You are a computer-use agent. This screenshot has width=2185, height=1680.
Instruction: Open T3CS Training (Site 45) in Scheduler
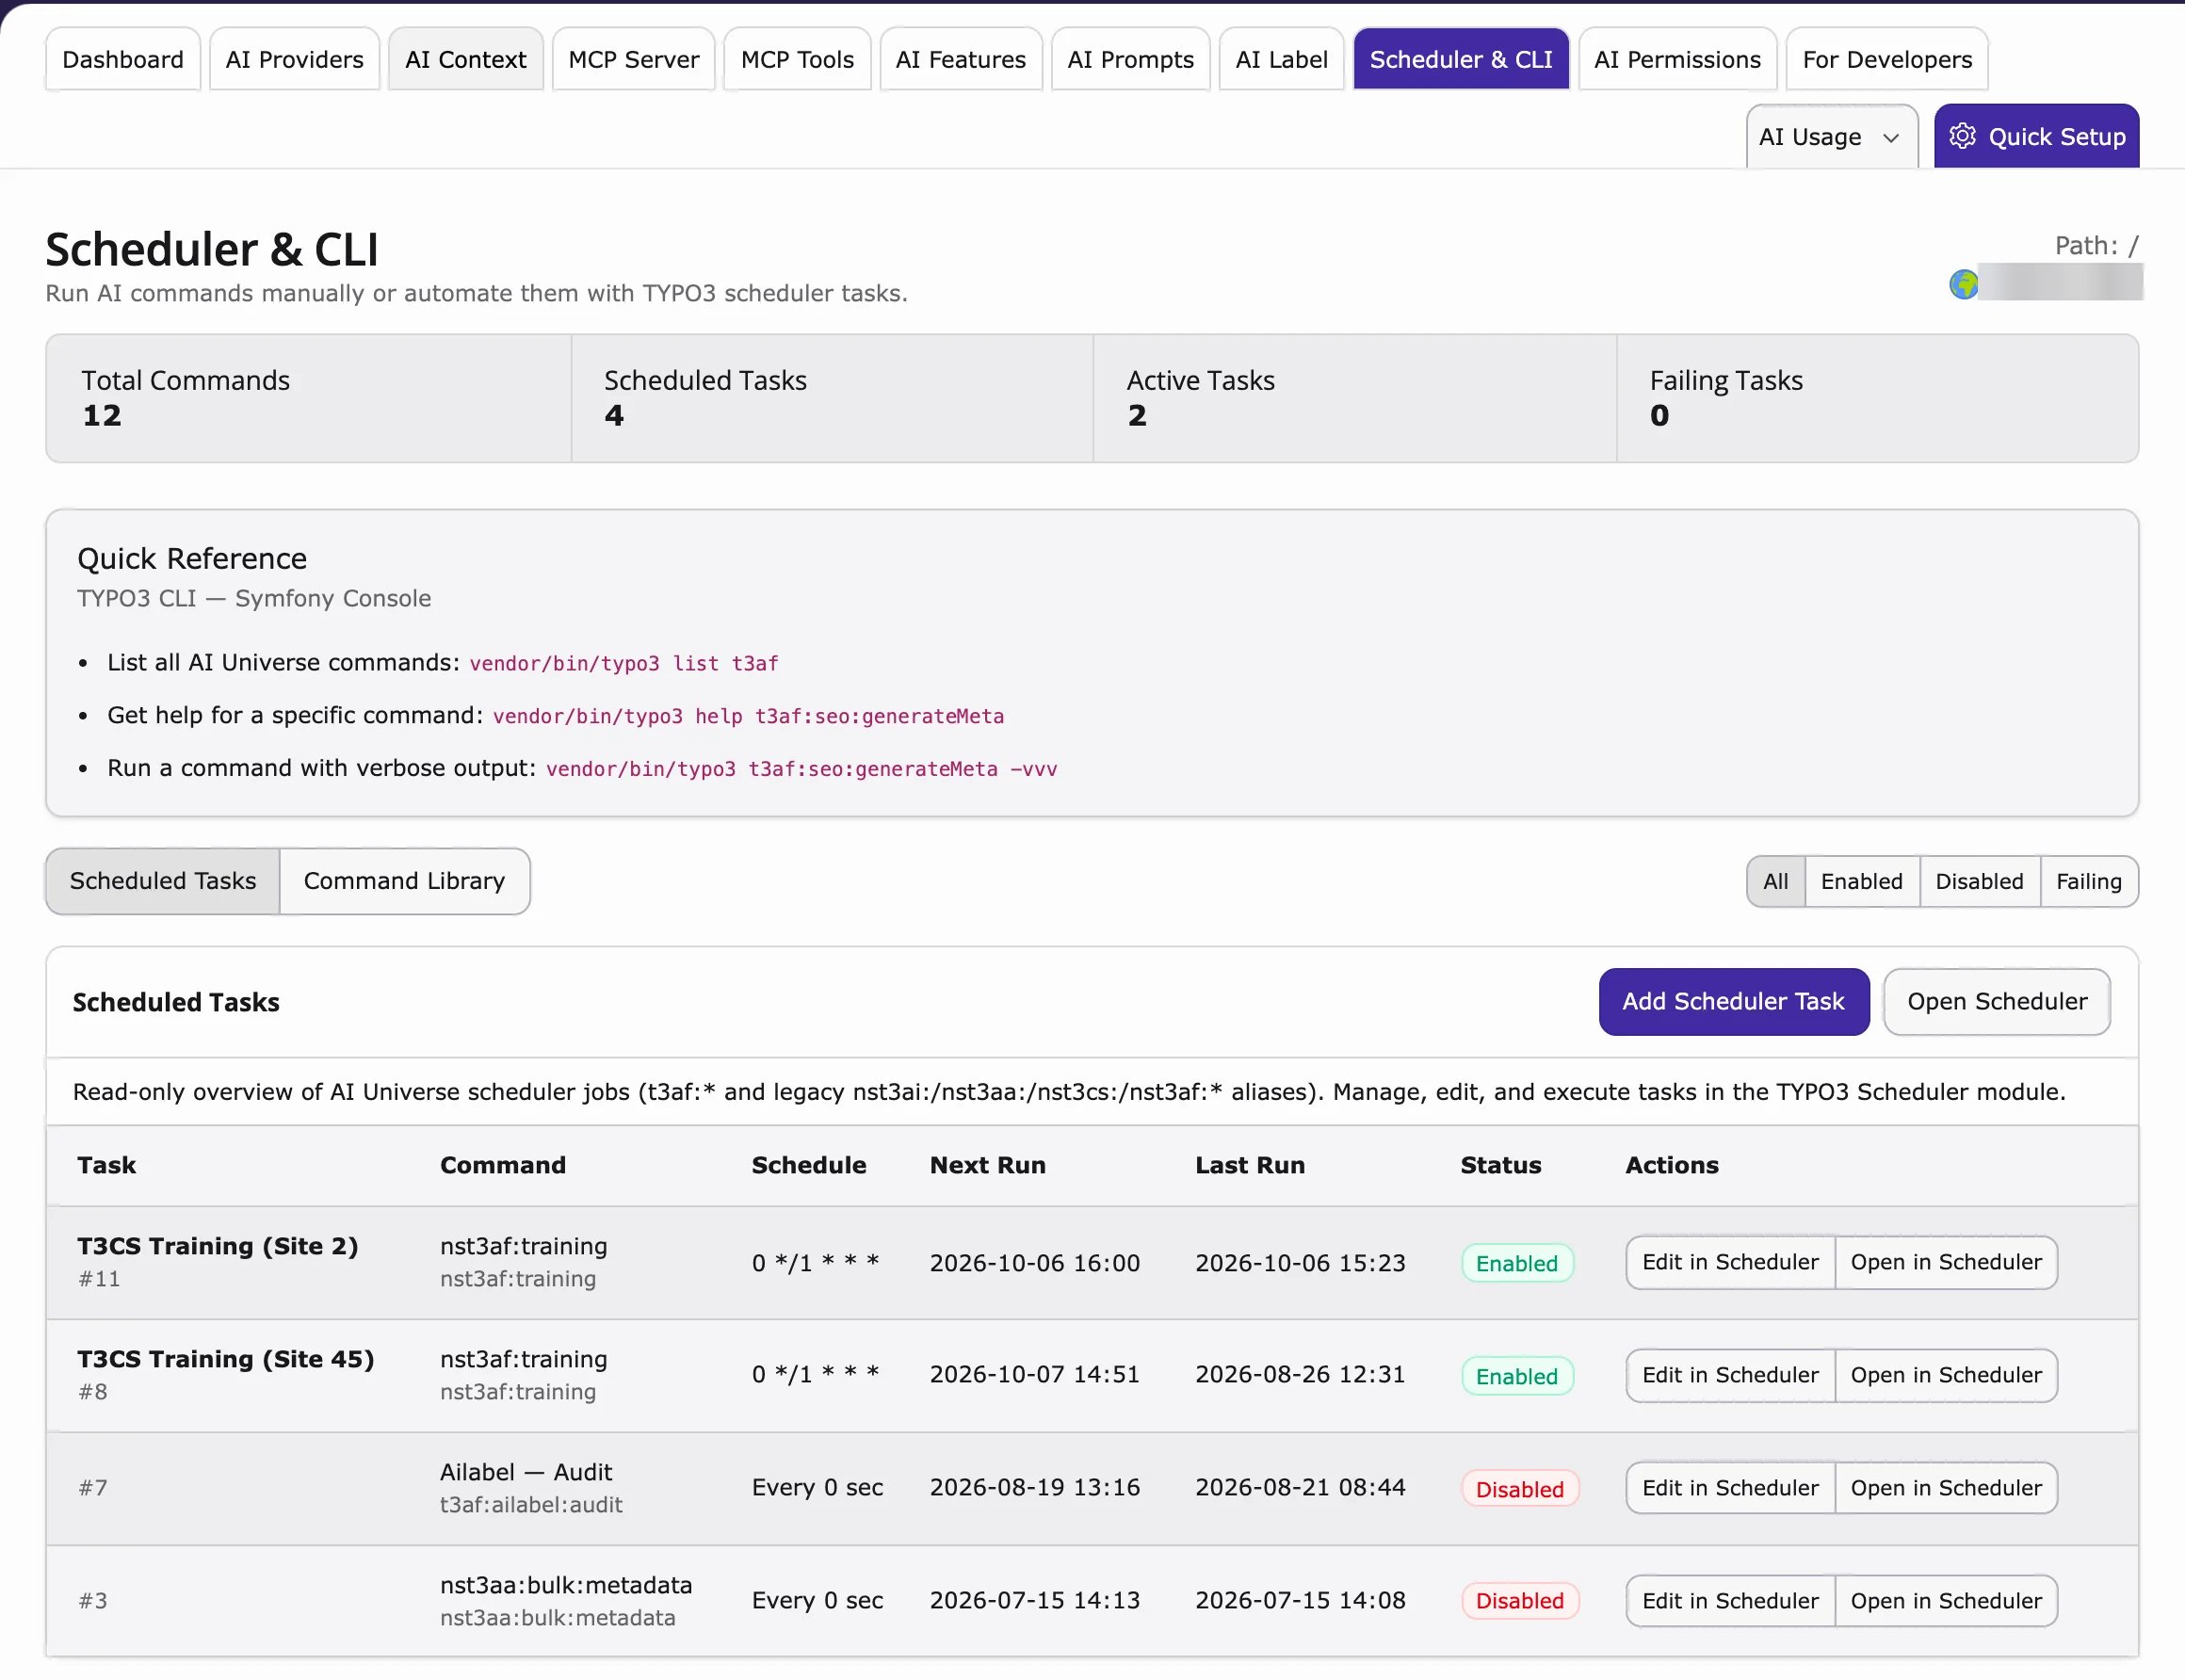pyautogui.click(x=1945, y=1375)
